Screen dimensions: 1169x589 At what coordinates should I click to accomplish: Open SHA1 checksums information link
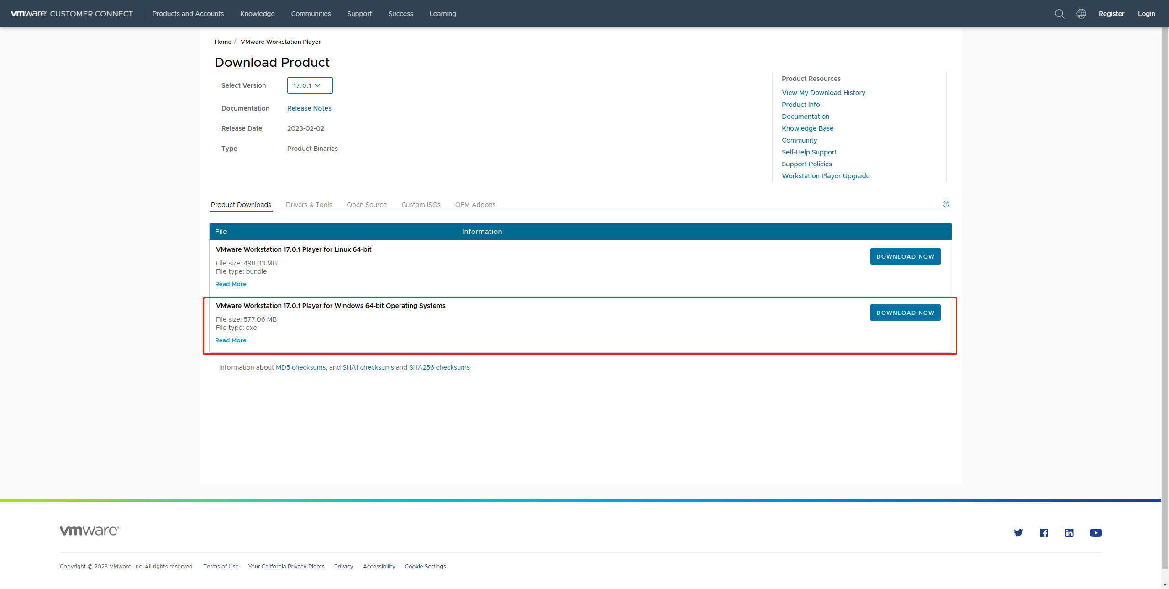[368, 367]
